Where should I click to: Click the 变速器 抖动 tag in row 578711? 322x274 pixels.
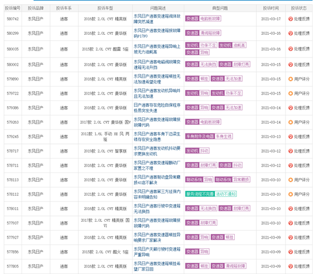click(x=230, y=165)
